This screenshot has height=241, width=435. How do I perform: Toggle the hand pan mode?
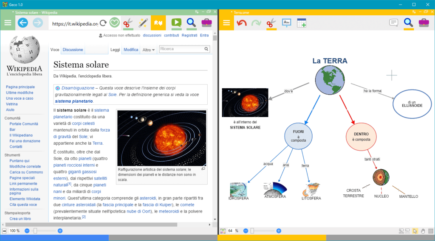pyautogui.click(x=423, y=231)
